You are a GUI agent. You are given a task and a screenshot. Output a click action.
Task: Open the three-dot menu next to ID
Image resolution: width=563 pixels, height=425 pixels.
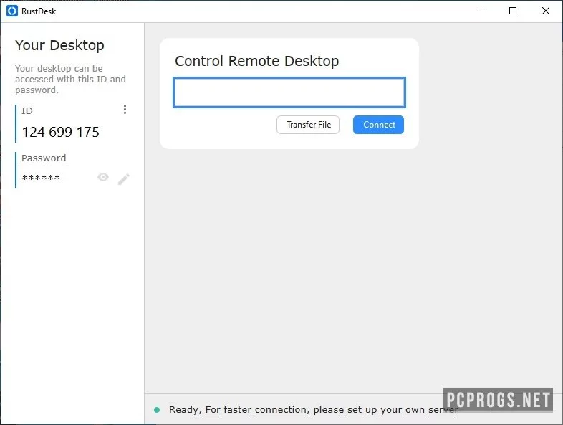click(x=125, y=110)
